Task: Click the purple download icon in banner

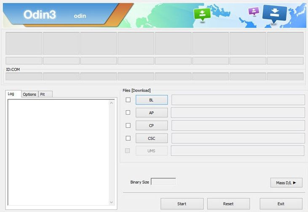Action: click(254, 11)
